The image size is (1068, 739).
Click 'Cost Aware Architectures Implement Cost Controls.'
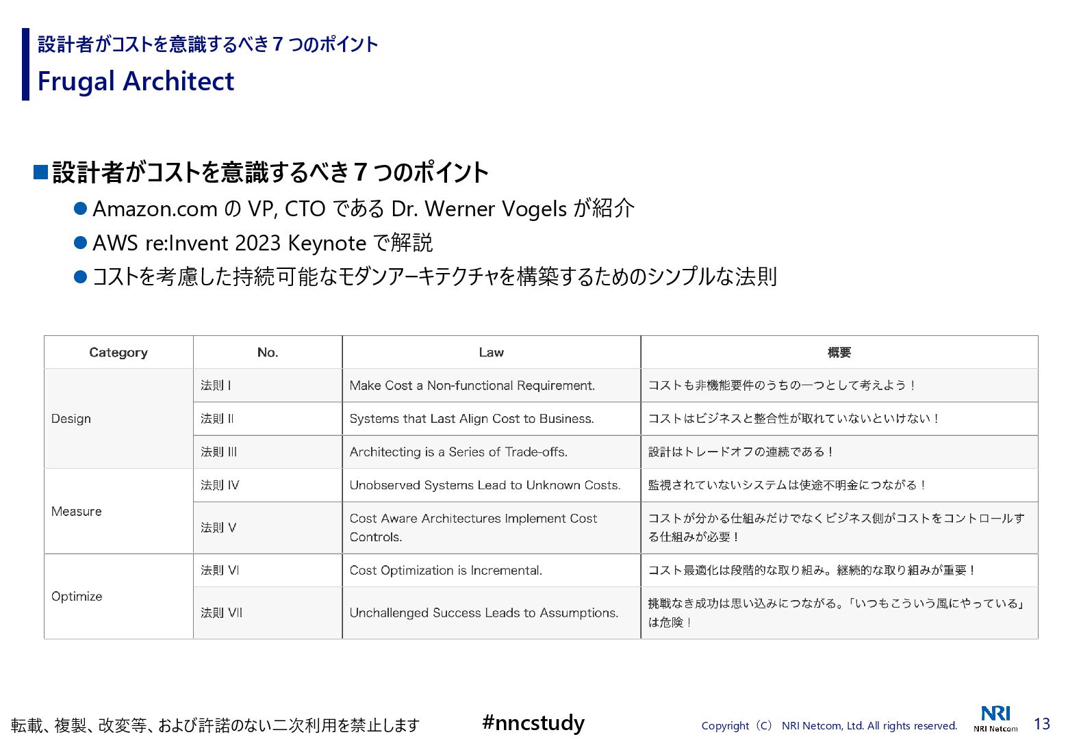pyautogui.click(x=473, y=528)
